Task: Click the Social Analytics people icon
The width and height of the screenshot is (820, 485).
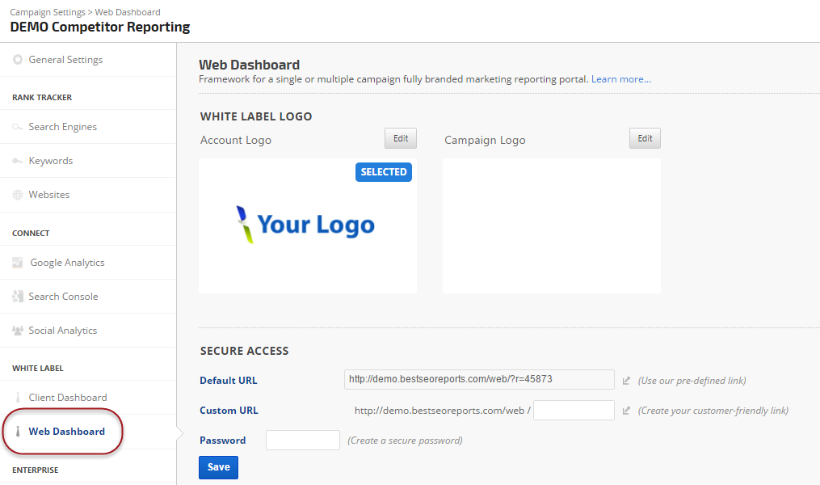Action: coord(18,331)
